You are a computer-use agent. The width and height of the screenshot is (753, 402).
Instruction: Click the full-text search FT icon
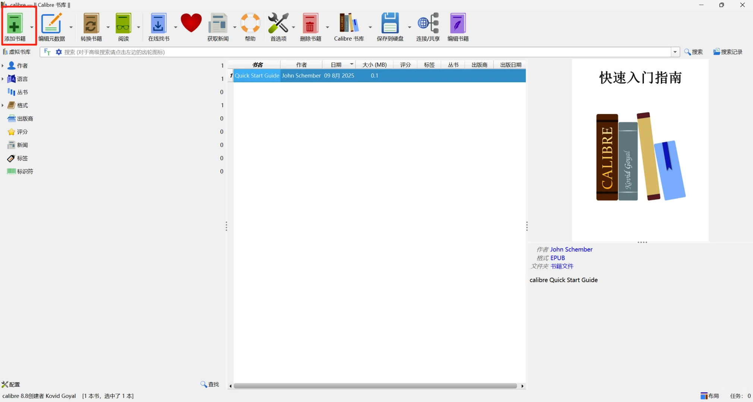click(x=47, y=52)
